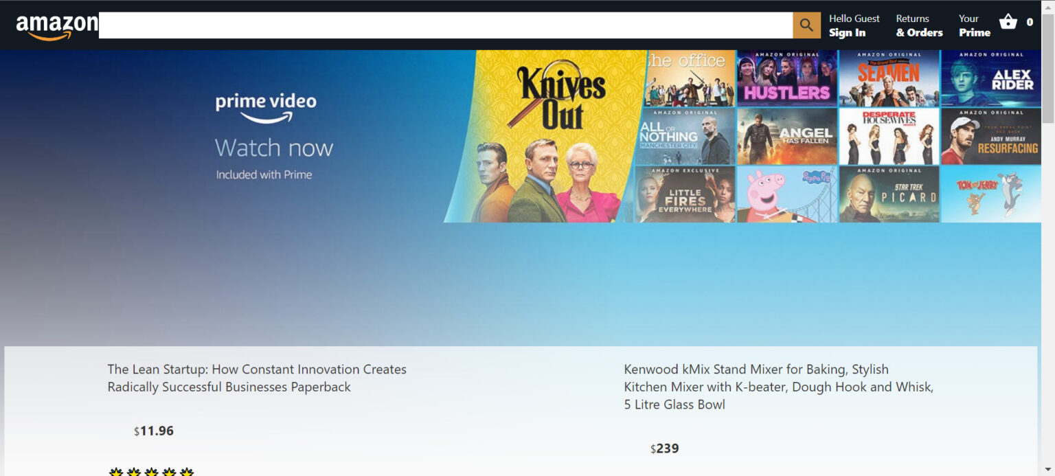Click the Amazon logo in header

(x=56, y=26)
